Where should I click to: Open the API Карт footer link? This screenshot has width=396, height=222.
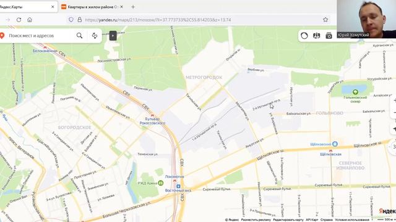(312, 220)
